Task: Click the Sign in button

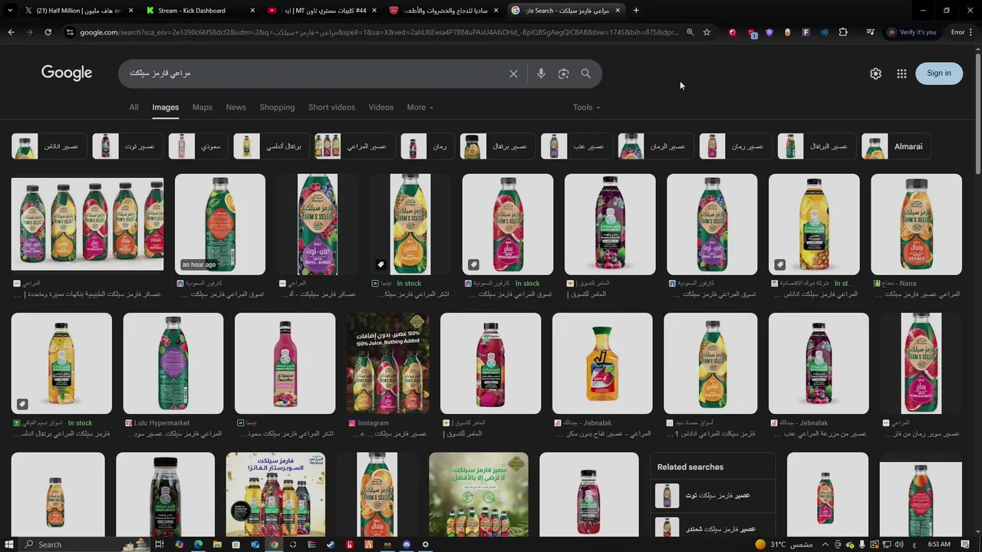Action: pyautogui.click(x=939, y=74)
